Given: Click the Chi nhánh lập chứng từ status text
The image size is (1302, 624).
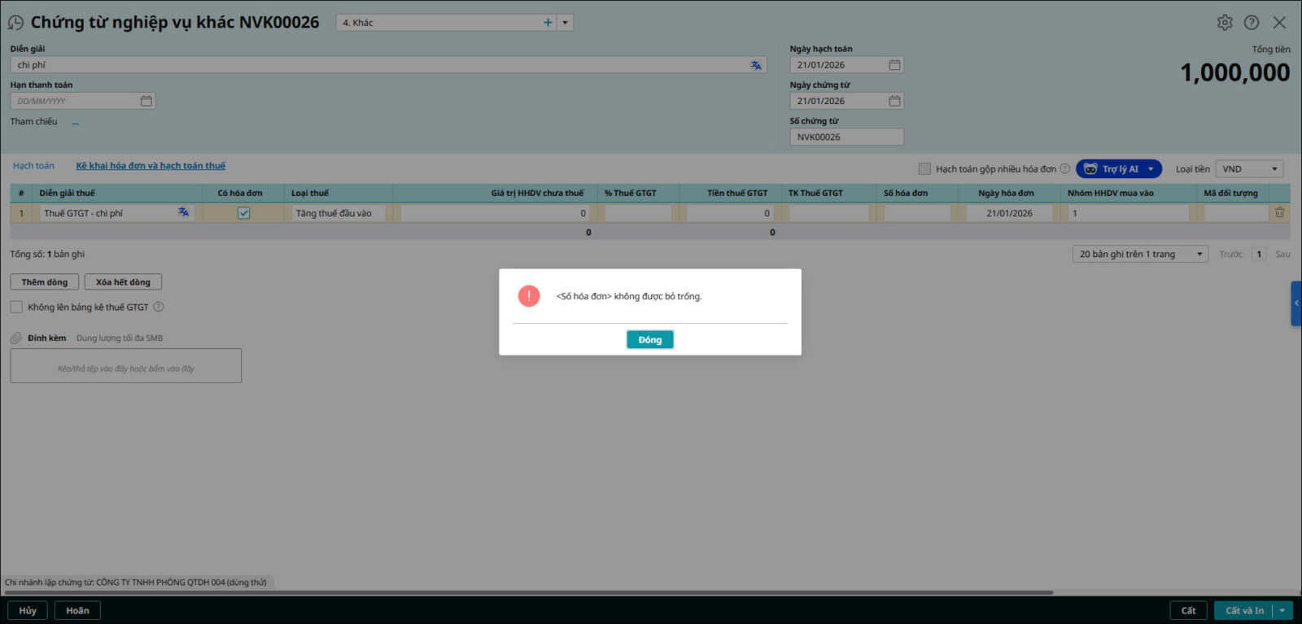Looking at the screenshot, I should pyautogui.click(x=136, y=583).
